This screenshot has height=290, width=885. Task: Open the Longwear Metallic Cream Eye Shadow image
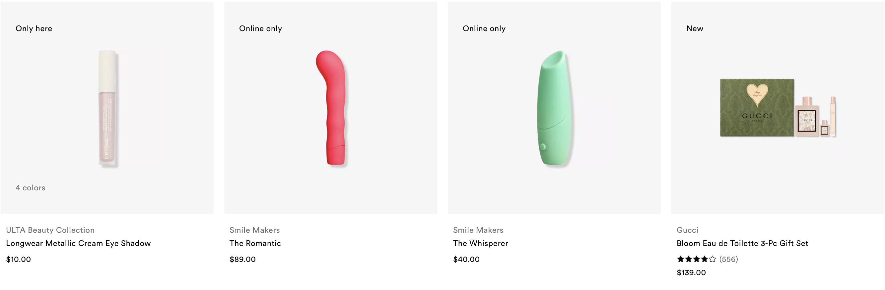click(x=107, y=108)
